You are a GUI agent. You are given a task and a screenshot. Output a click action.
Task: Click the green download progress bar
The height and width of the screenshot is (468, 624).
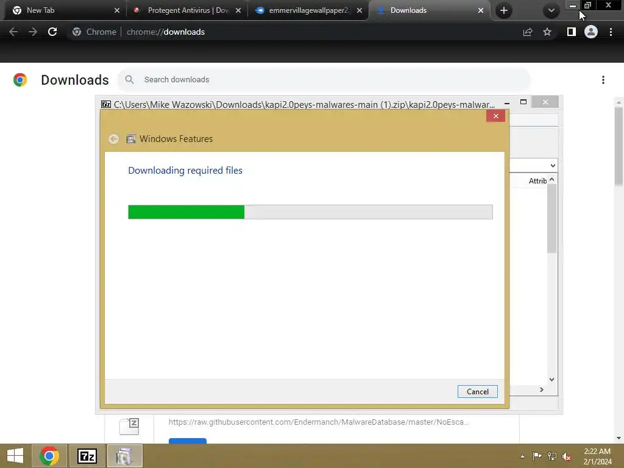pyautogui.click(x=186, y=212)
